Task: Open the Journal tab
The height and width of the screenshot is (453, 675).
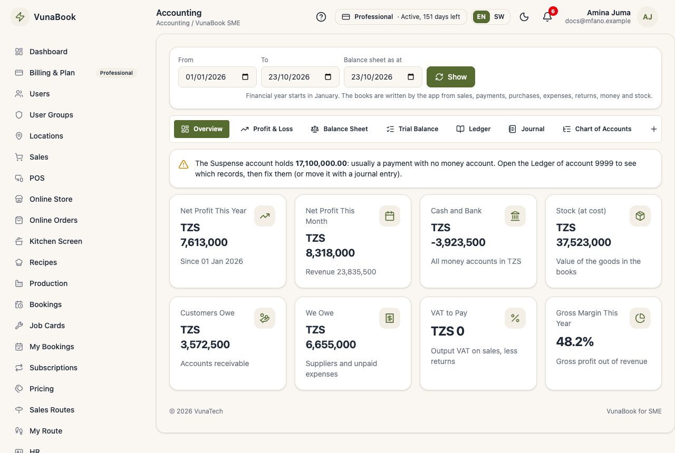Action: click(526, 129)
